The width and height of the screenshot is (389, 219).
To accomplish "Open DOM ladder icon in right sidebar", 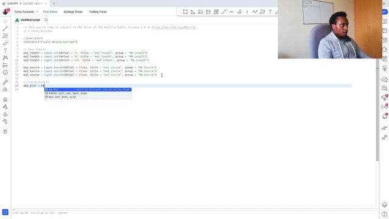I will [x=385, y=137].
